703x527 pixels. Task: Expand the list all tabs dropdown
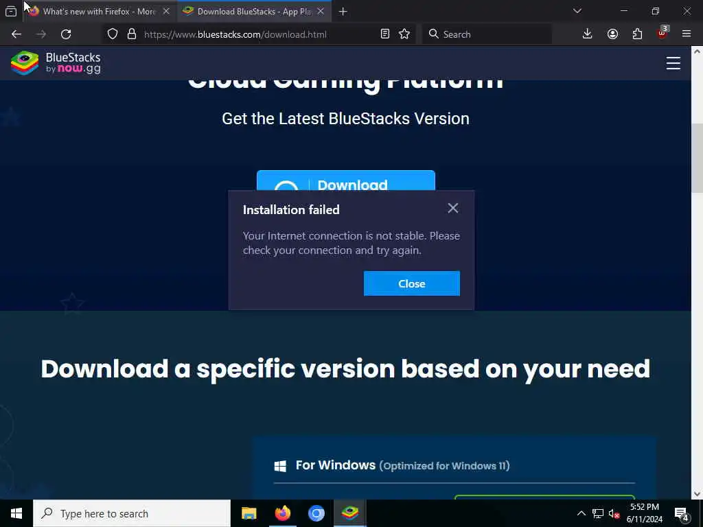point(577,11)
